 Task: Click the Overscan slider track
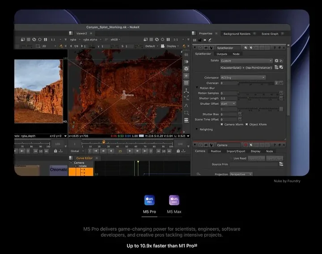(x=256, y=83)
